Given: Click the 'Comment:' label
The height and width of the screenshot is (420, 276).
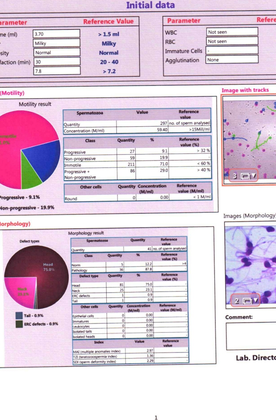Looking at the screenshot, I should click(x=239, y=317).
